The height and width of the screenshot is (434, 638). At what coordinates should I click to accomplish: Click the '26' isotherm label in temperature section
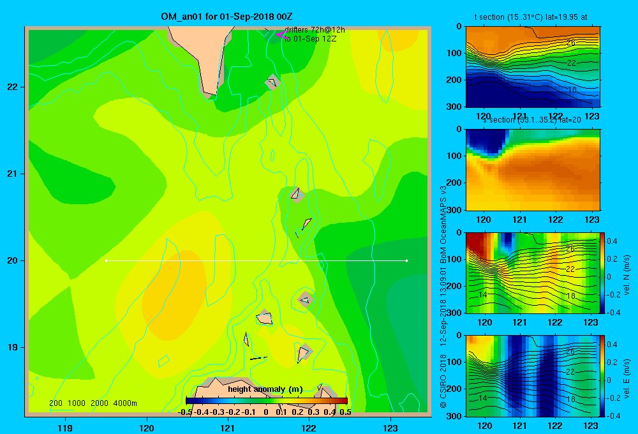coord(570,42)
